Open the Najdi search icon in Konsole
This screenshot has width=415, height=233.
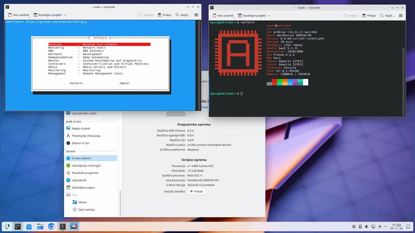(177, 15)
